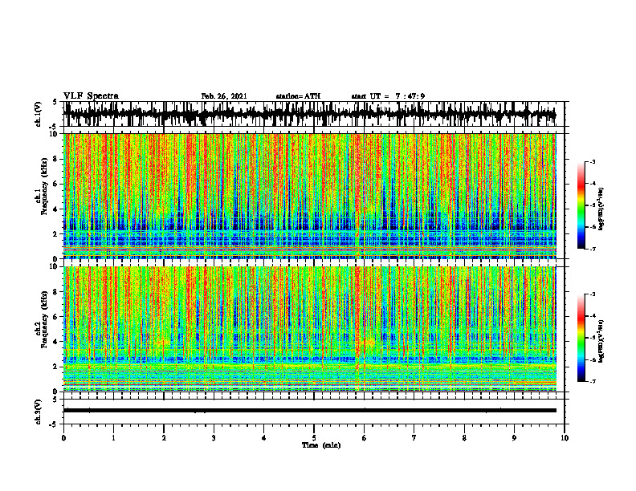The height and width of the screenshot is (491, 636).
Task: Click the time axis tick label "7"
Action: tap(414, 438)
